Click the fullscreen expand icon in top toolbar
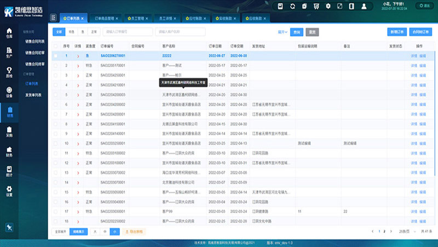This screenshot has width=438, height=247. tap(339, 6)
